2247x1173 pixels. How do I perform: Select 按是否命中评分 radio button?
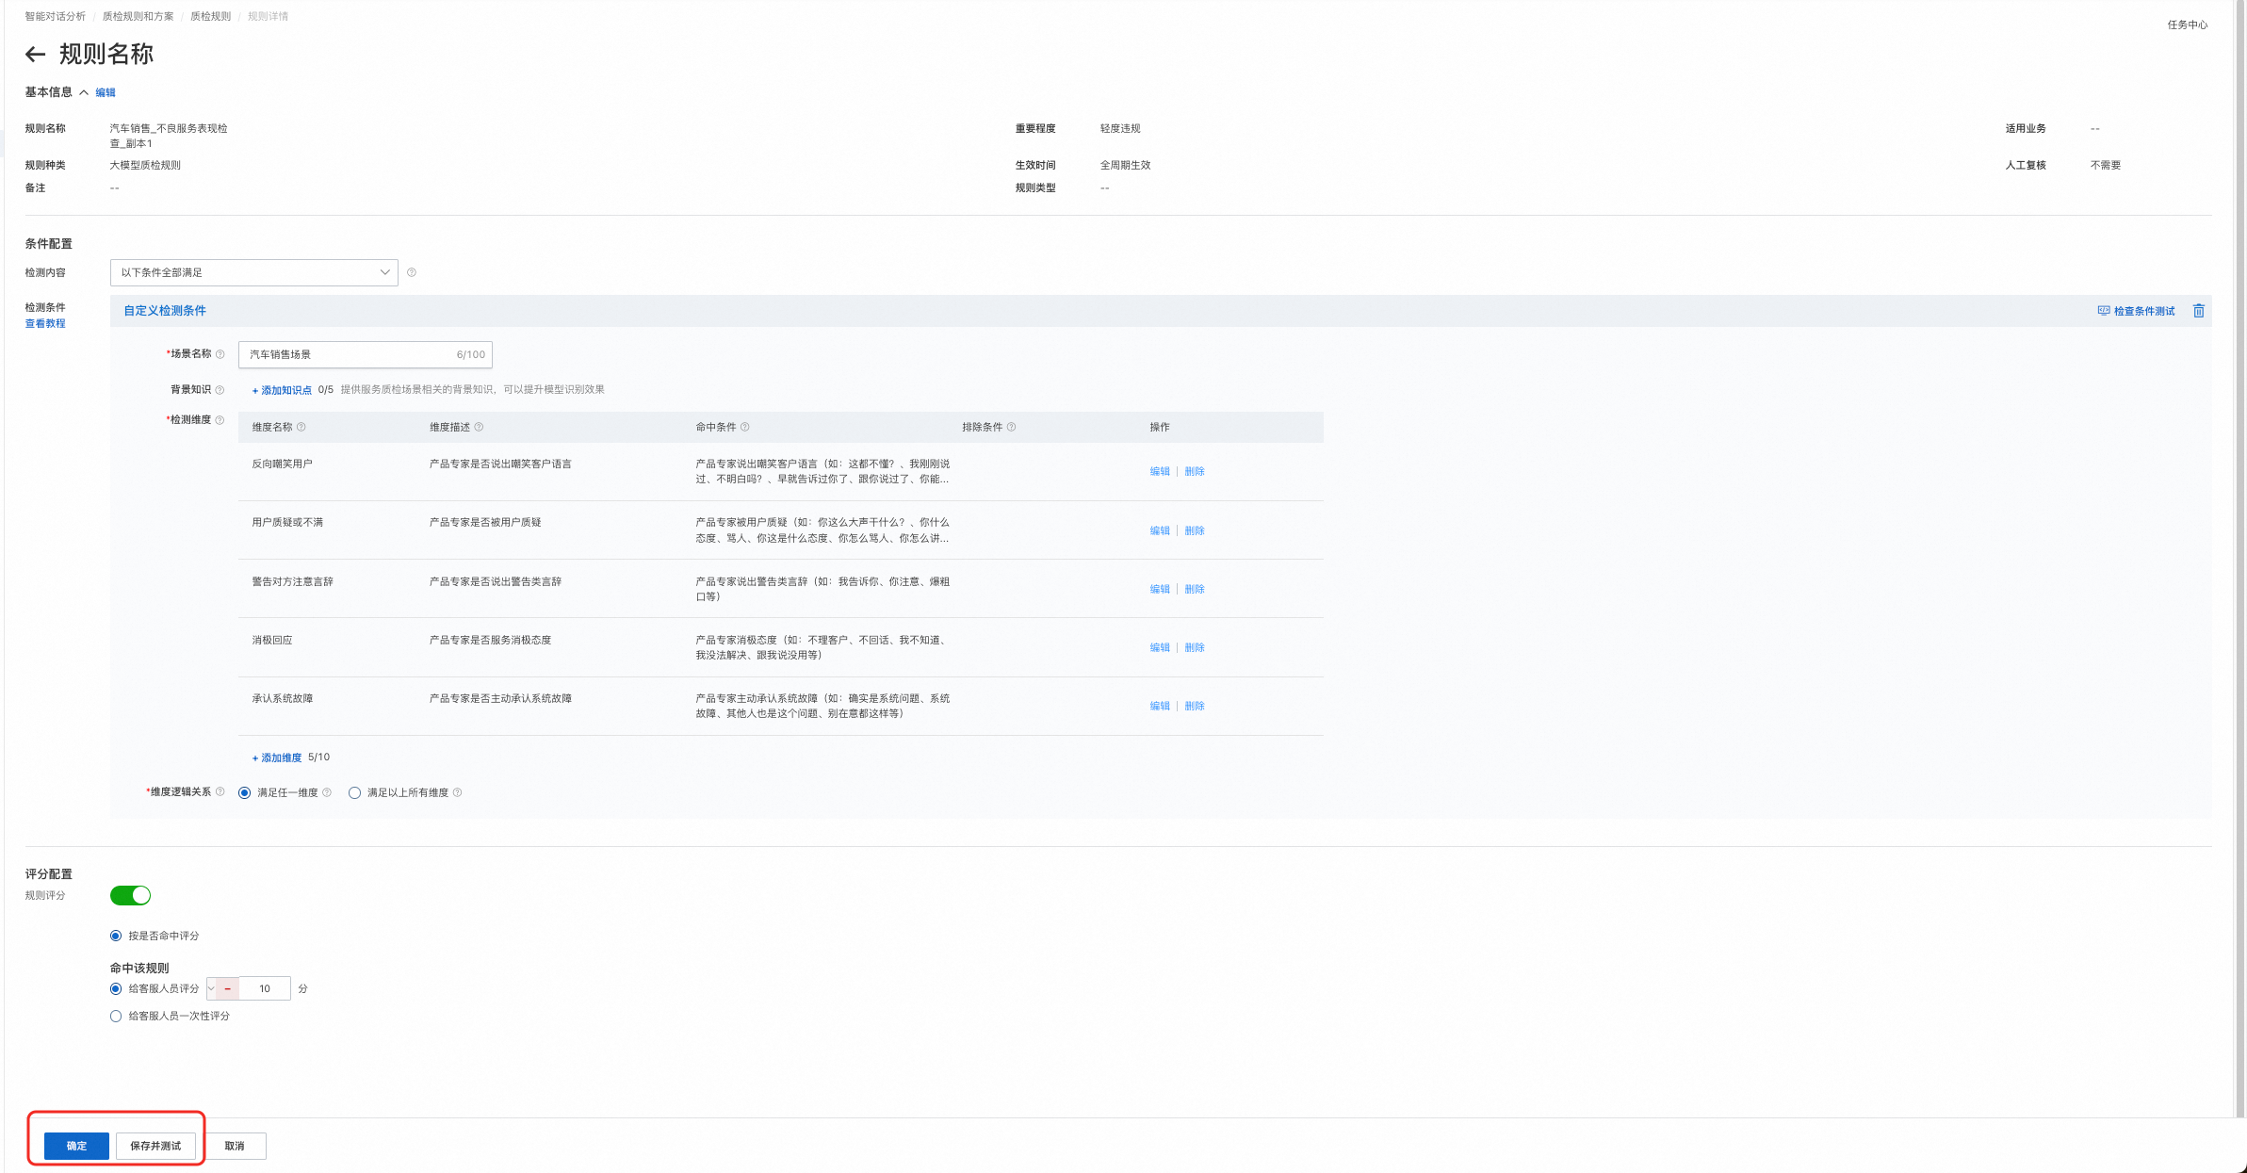pyautogui.click(x=116, y=936)
